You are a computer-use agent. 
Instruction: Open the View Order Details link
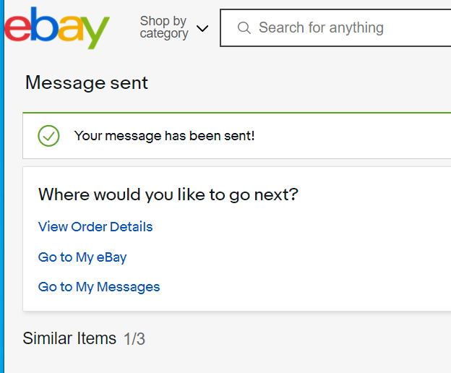(x=95, y=226)
